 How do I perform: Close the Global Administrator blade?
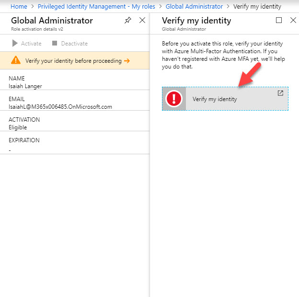[142, 20]
